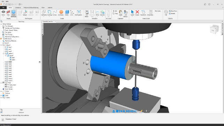Click the hole2 row dropdown arrow
224x126 pixels.
[x=40, y=62]
